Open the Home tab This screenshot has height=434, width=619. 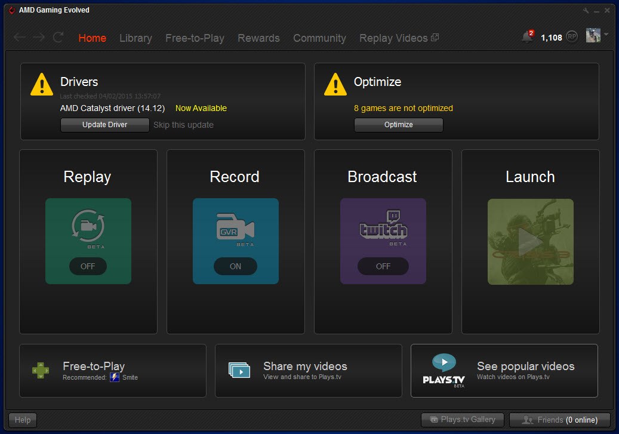tap(93, 38)
